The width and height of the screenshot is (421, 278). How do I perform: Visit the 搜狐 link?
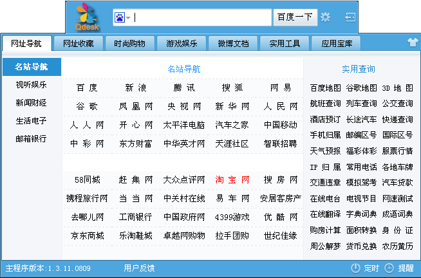pyautogui.click(x=232, y=88)
